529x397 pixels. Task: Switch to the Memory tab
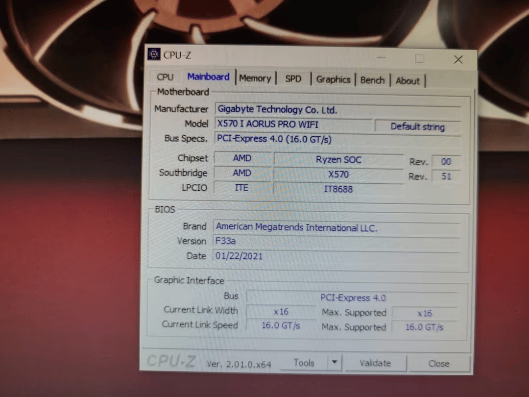coord(255,78)
